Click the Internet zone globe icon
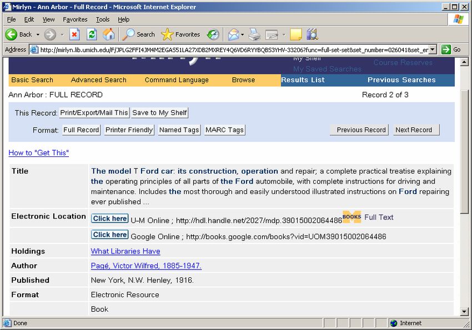The width and height of the screenshot is (472, 330). pyautogui.click(x=394, y=323)
